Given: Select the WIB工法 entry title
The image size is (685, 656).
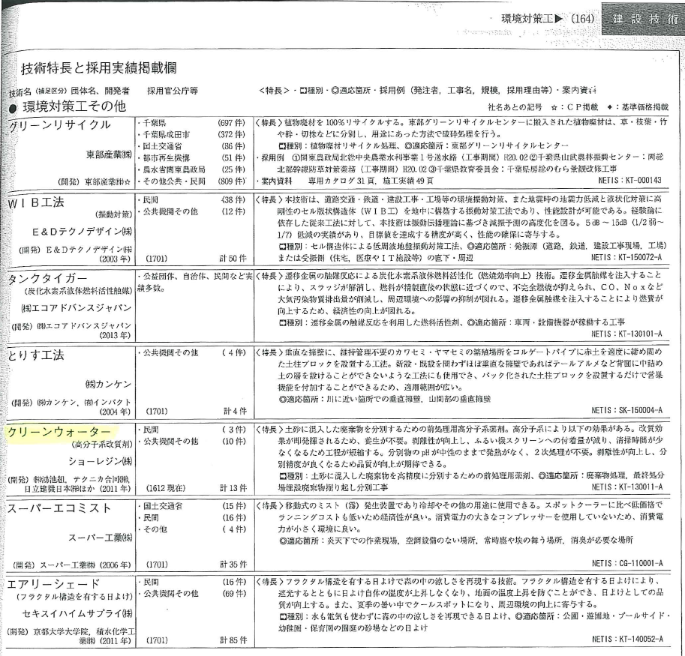Looking at the screenshot, I should (36, 202).
